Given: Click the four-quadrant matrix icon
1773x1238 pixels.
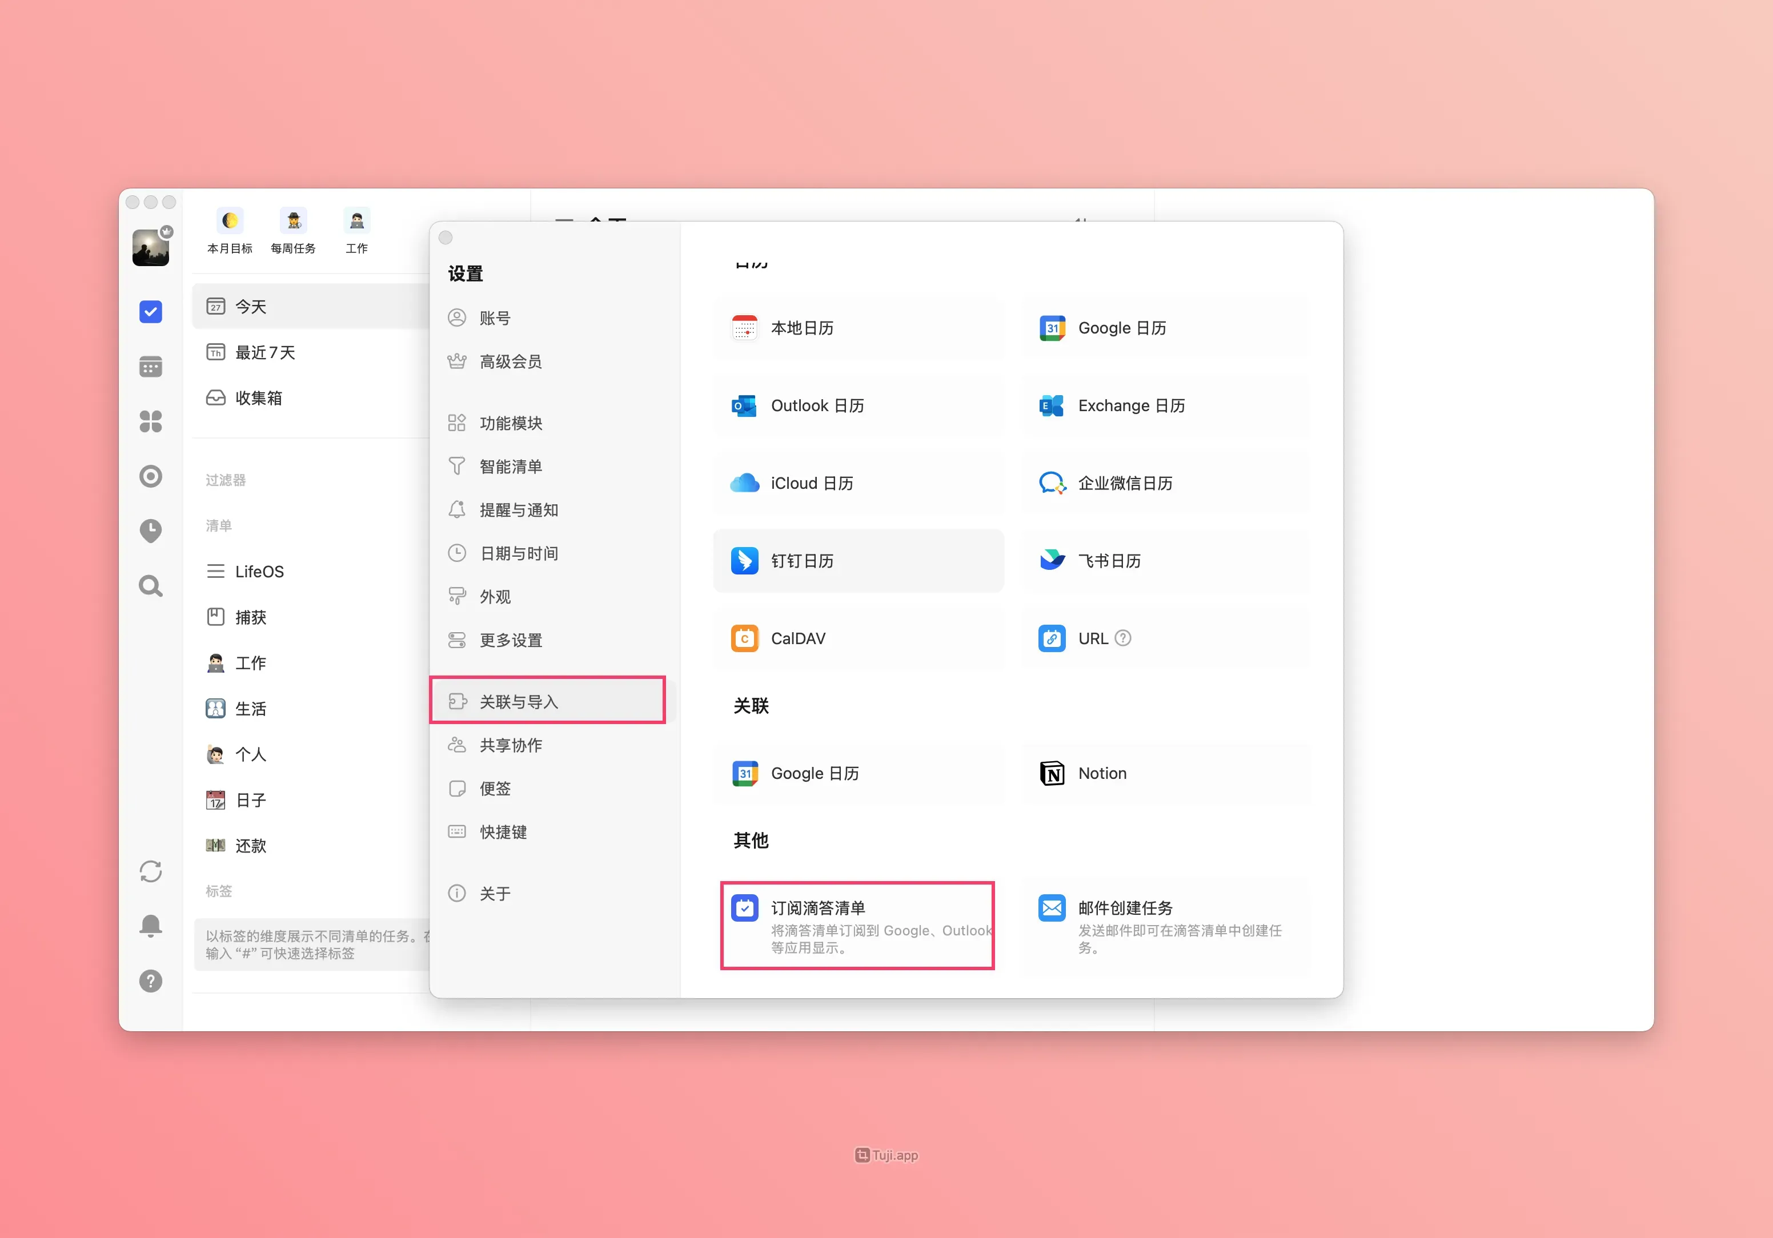Looking at the screenshot, I should tap(151, 421).
